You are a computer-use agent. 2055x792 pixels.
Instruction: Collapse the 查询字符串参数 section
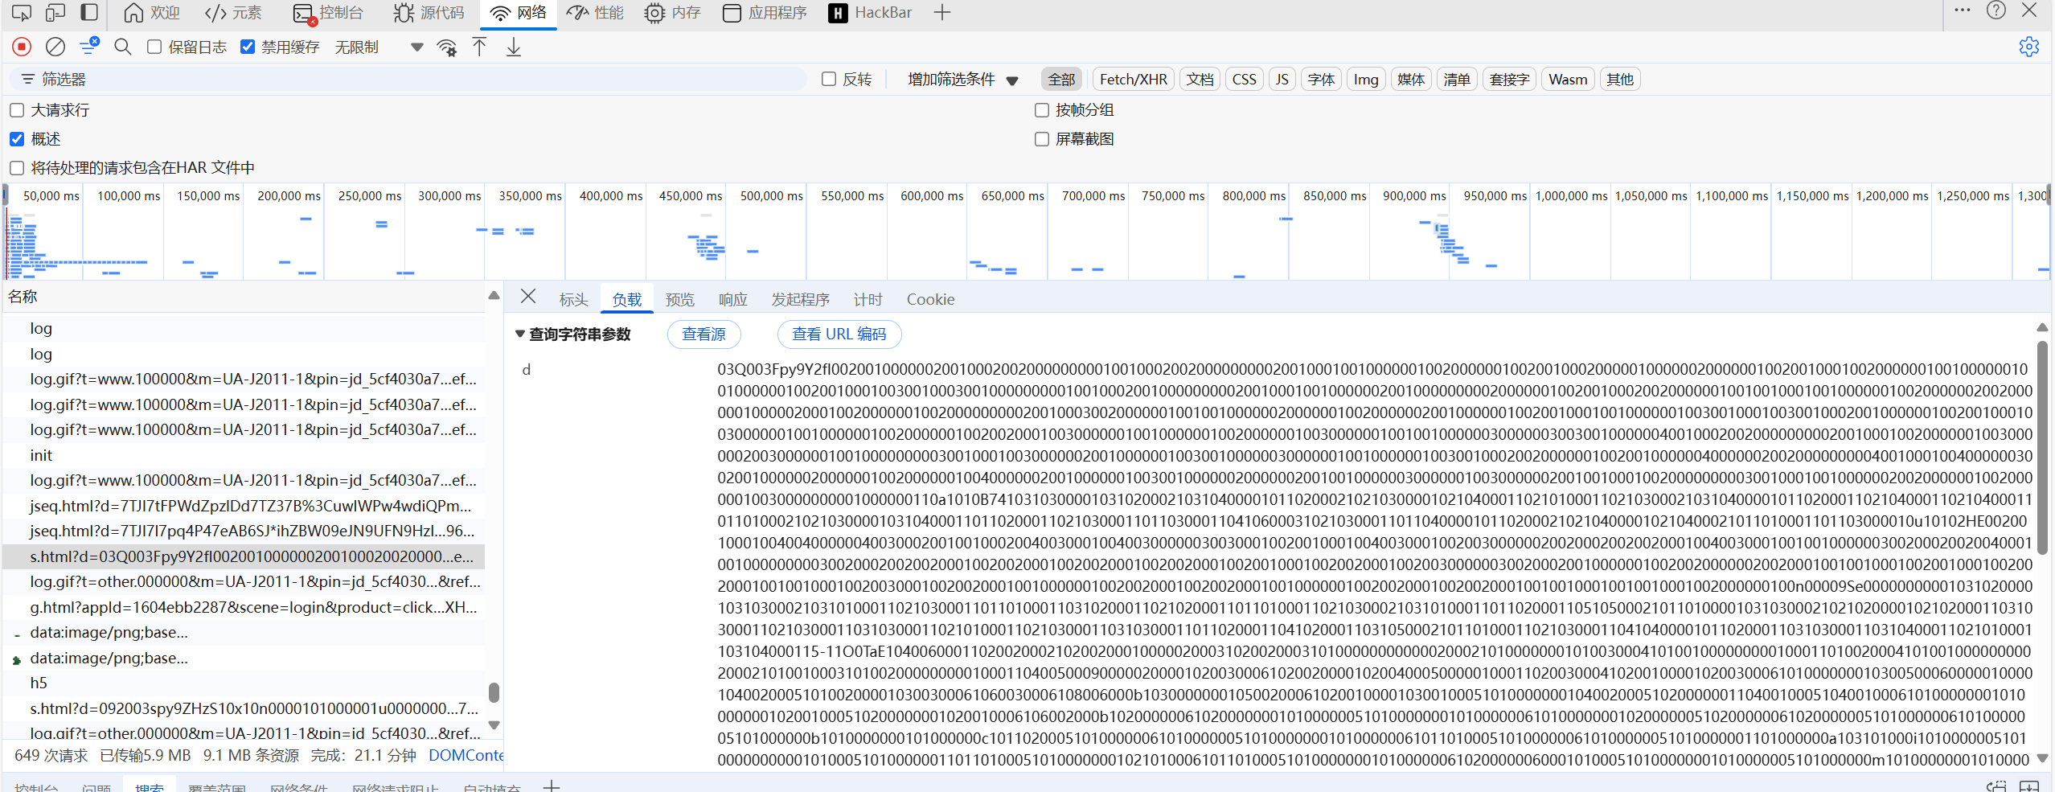tap(520, 334)
